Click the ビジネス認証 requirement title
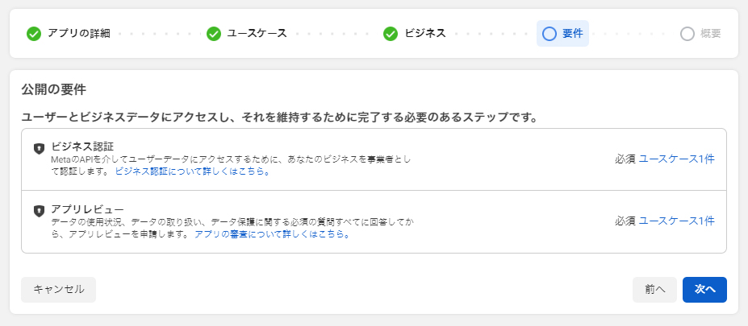This screenshot has height=326, width=748. pyautogui.click(x=82, y=146)
